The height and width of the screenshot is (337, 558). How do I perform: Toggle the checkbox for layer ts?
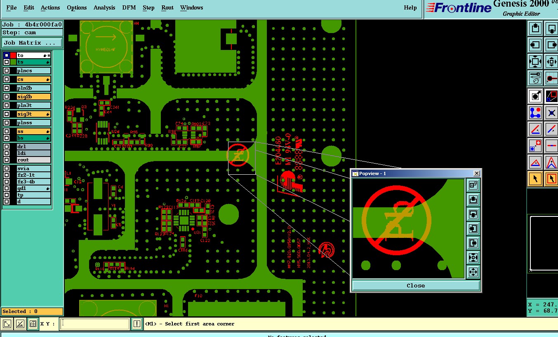coord(7,62)
